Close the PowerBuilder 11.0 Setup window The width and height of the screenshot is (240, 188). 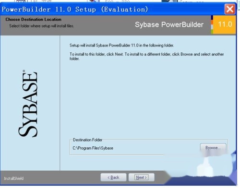coord(230,9)
